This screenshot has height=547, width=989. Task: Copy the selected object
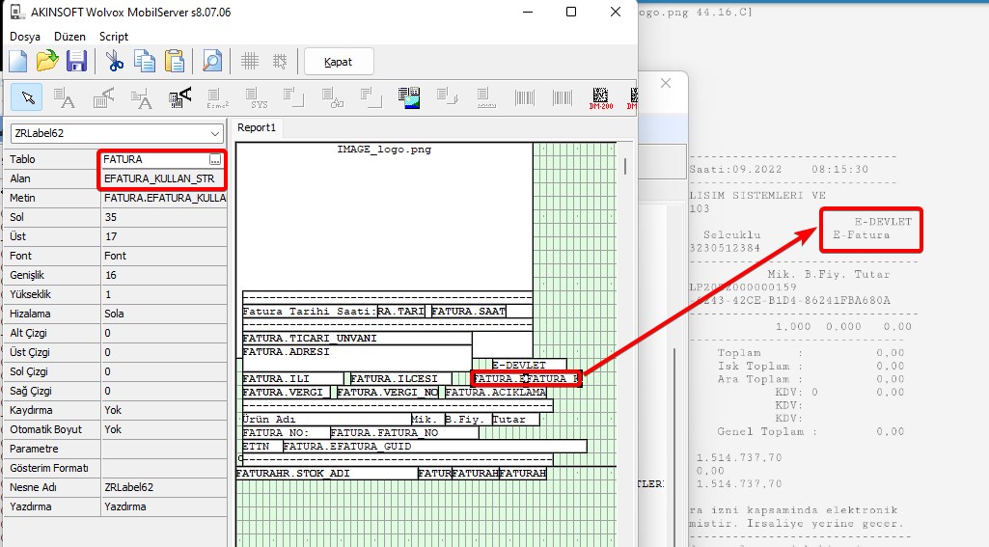[x=145, y=61]
